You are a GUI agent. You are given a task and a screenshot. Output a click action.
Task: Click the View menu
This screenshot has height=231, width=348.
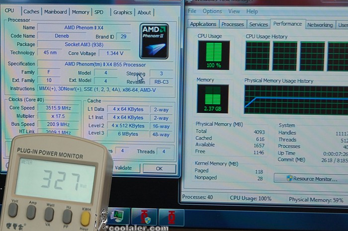pyautogui.click(x=234, y=11)
